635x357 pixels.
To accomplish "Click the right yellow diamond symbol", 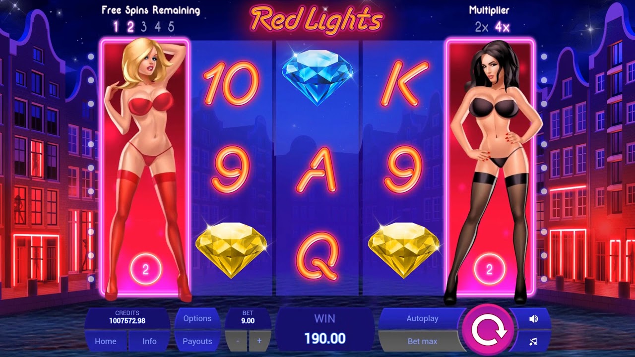I will tap(404, 249).
